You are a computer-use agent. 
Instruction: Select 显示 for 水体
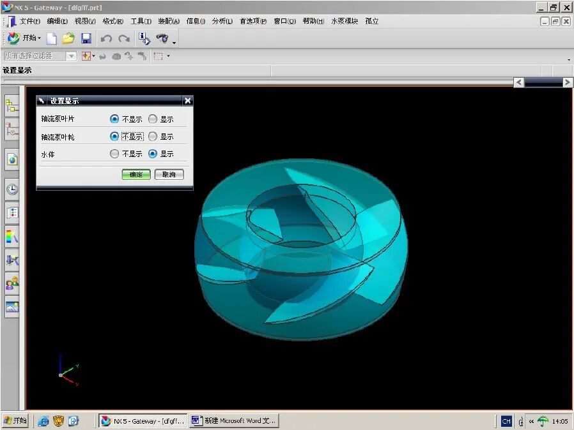[x=153, y=154]
